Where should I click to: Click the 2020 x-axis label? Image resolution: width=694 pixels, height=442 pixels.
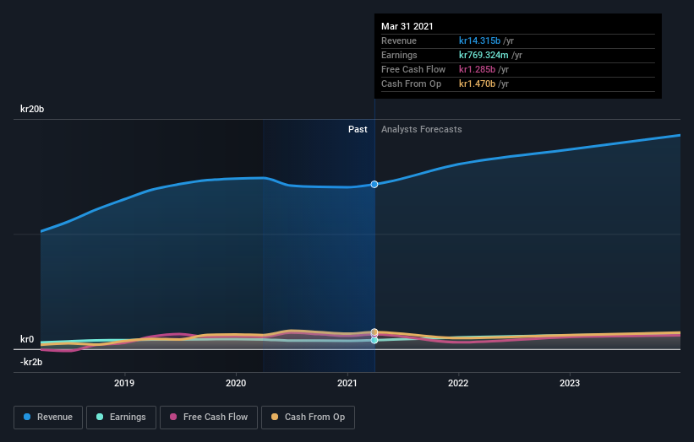pyautogui.click(x=236, y=383)
